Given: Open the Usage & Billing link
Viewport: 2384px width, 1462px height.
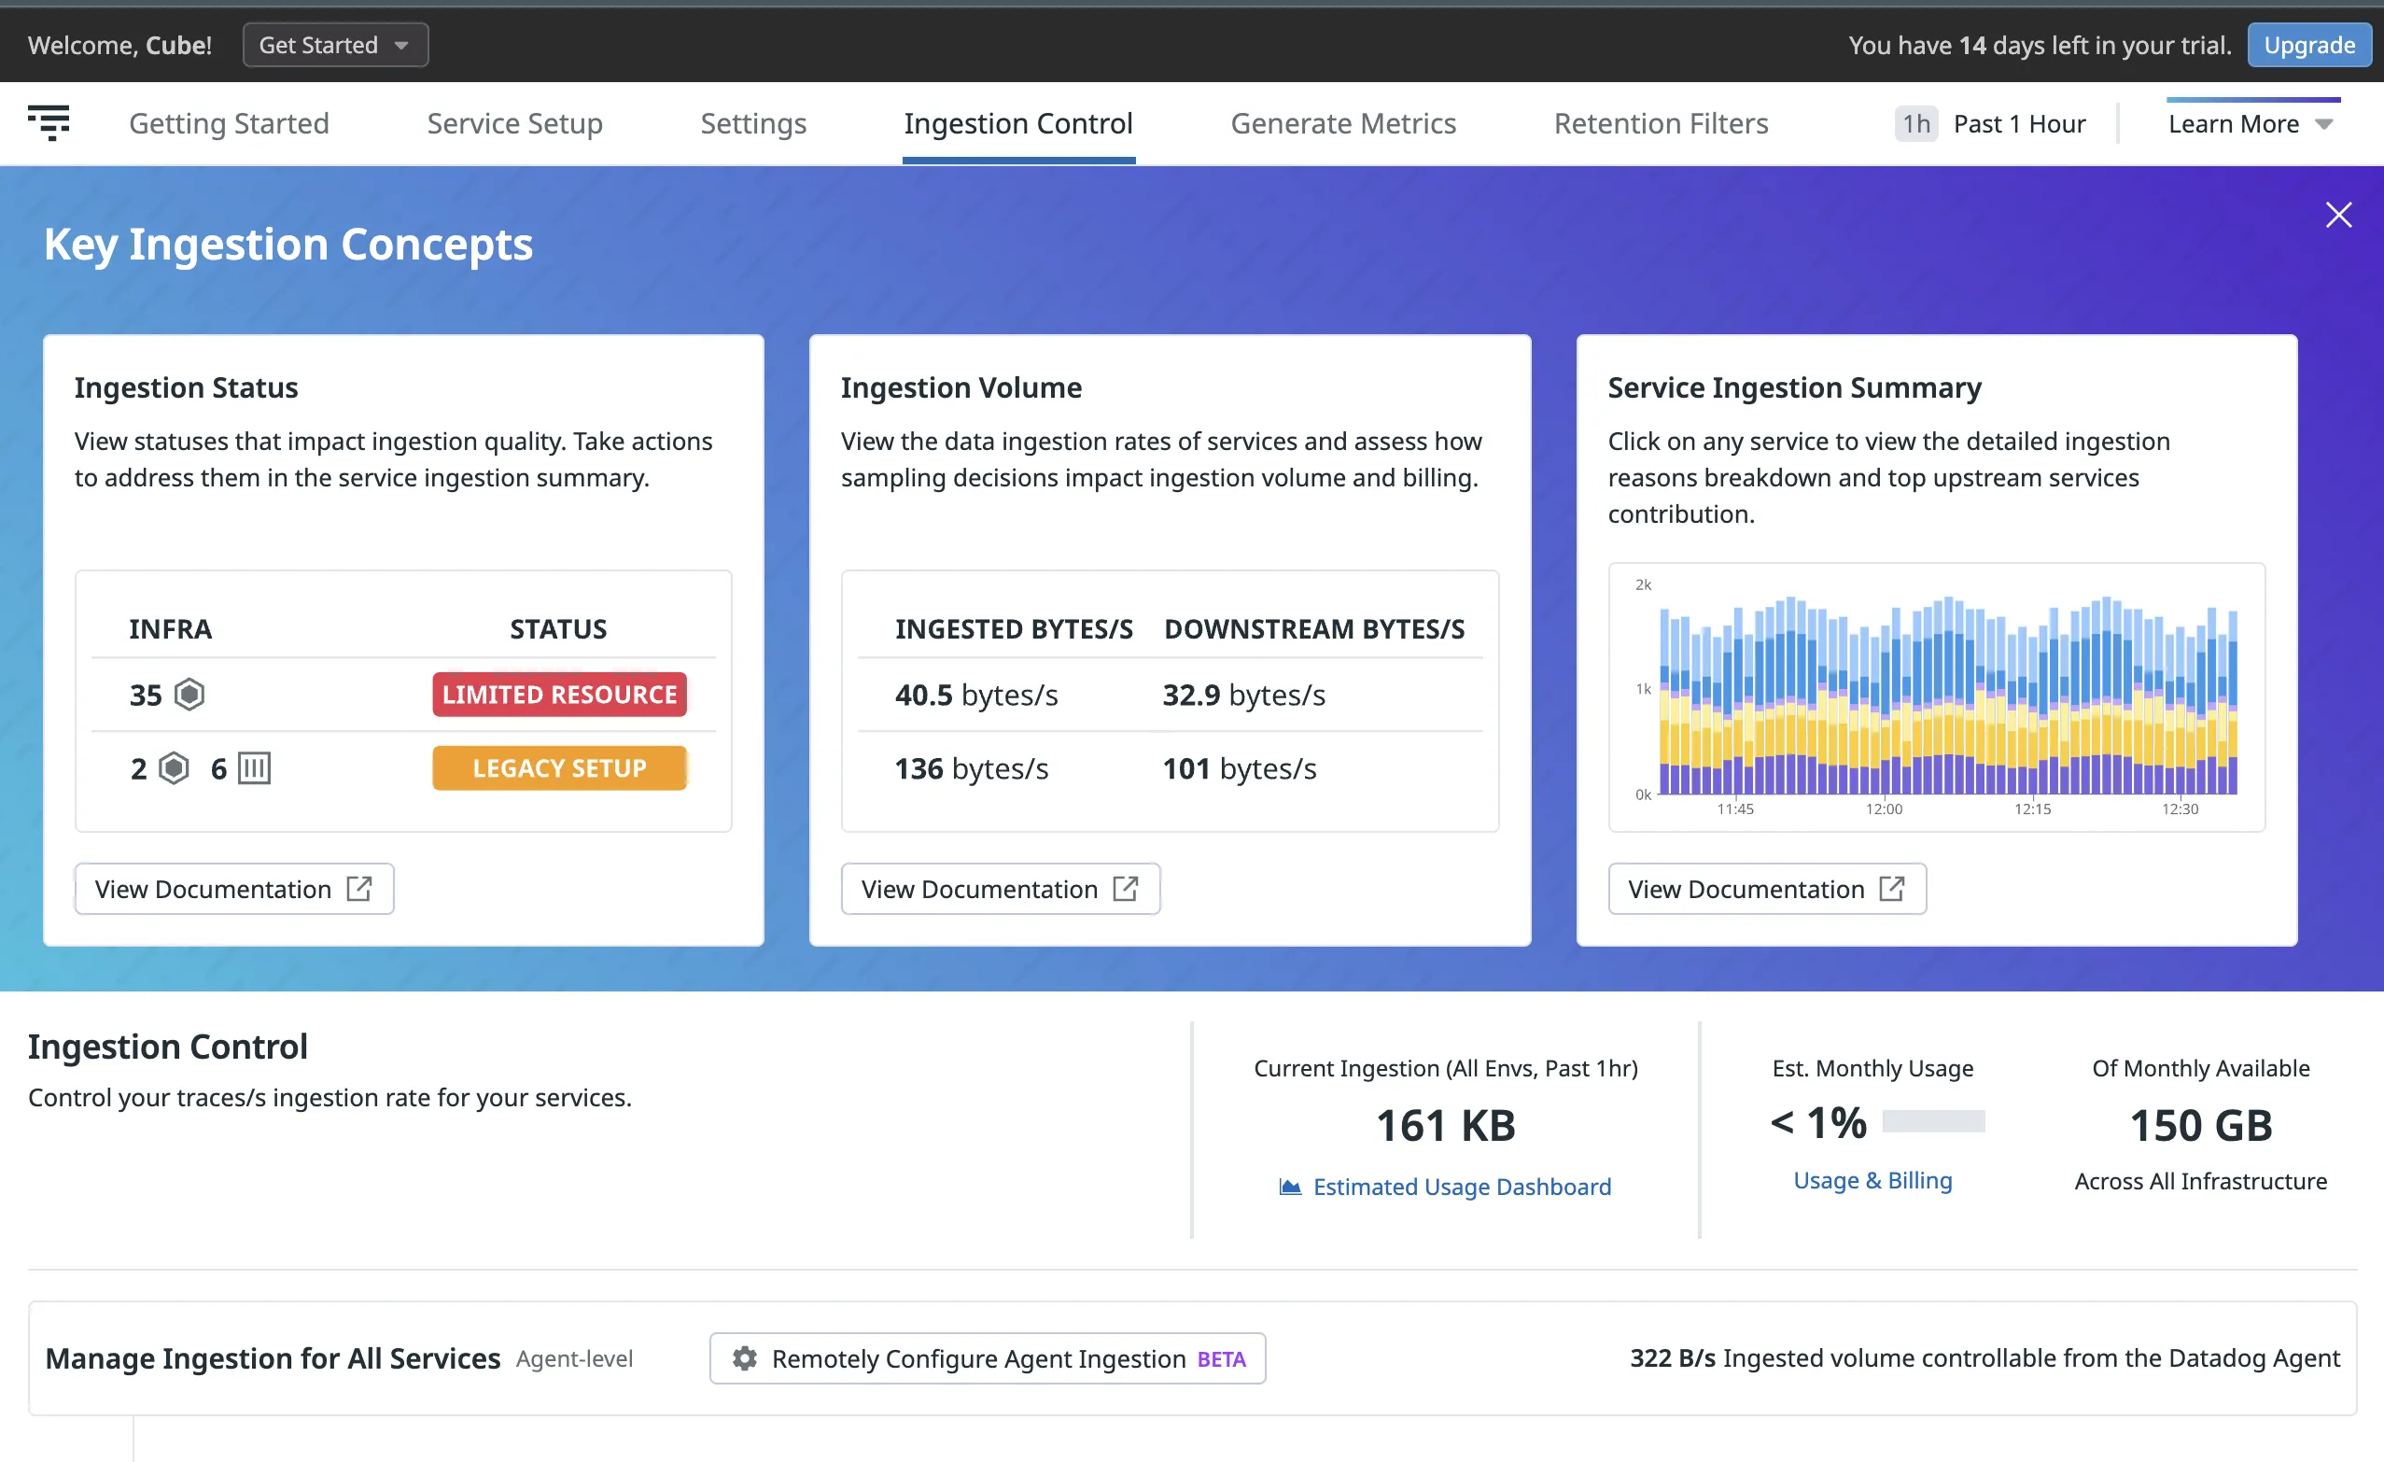Looking at the screenshot, I should click(1872, 1180).
